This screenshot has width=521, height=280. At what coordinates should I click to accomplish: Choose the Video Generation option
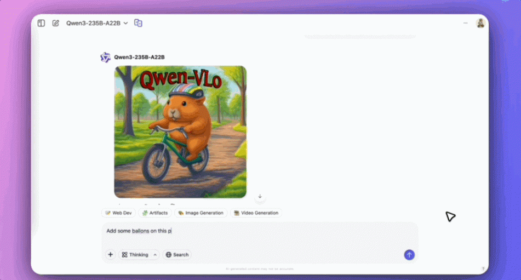[x=256, y=213]
